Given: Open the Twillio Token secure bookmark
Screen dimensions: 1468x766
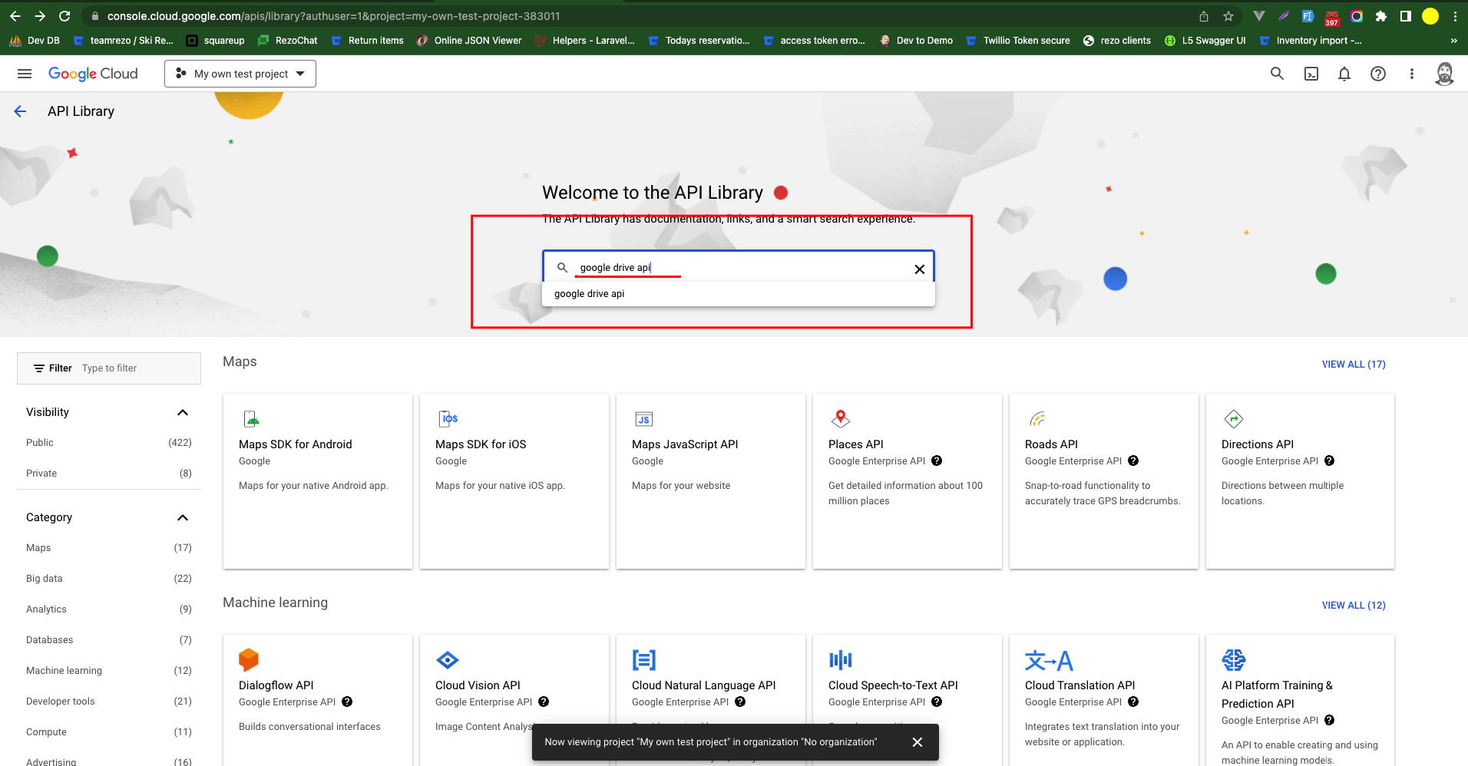Looking at the screenshot, I should pos(1018,41).
